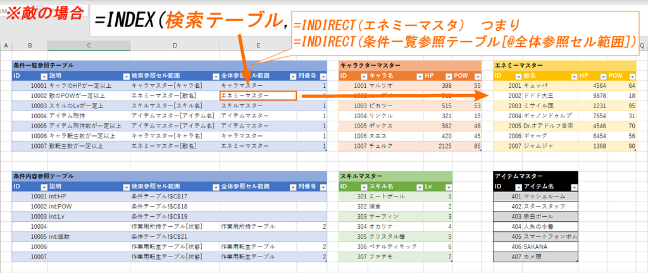Select character name ピカツー
648x273 pixels.
396,106
